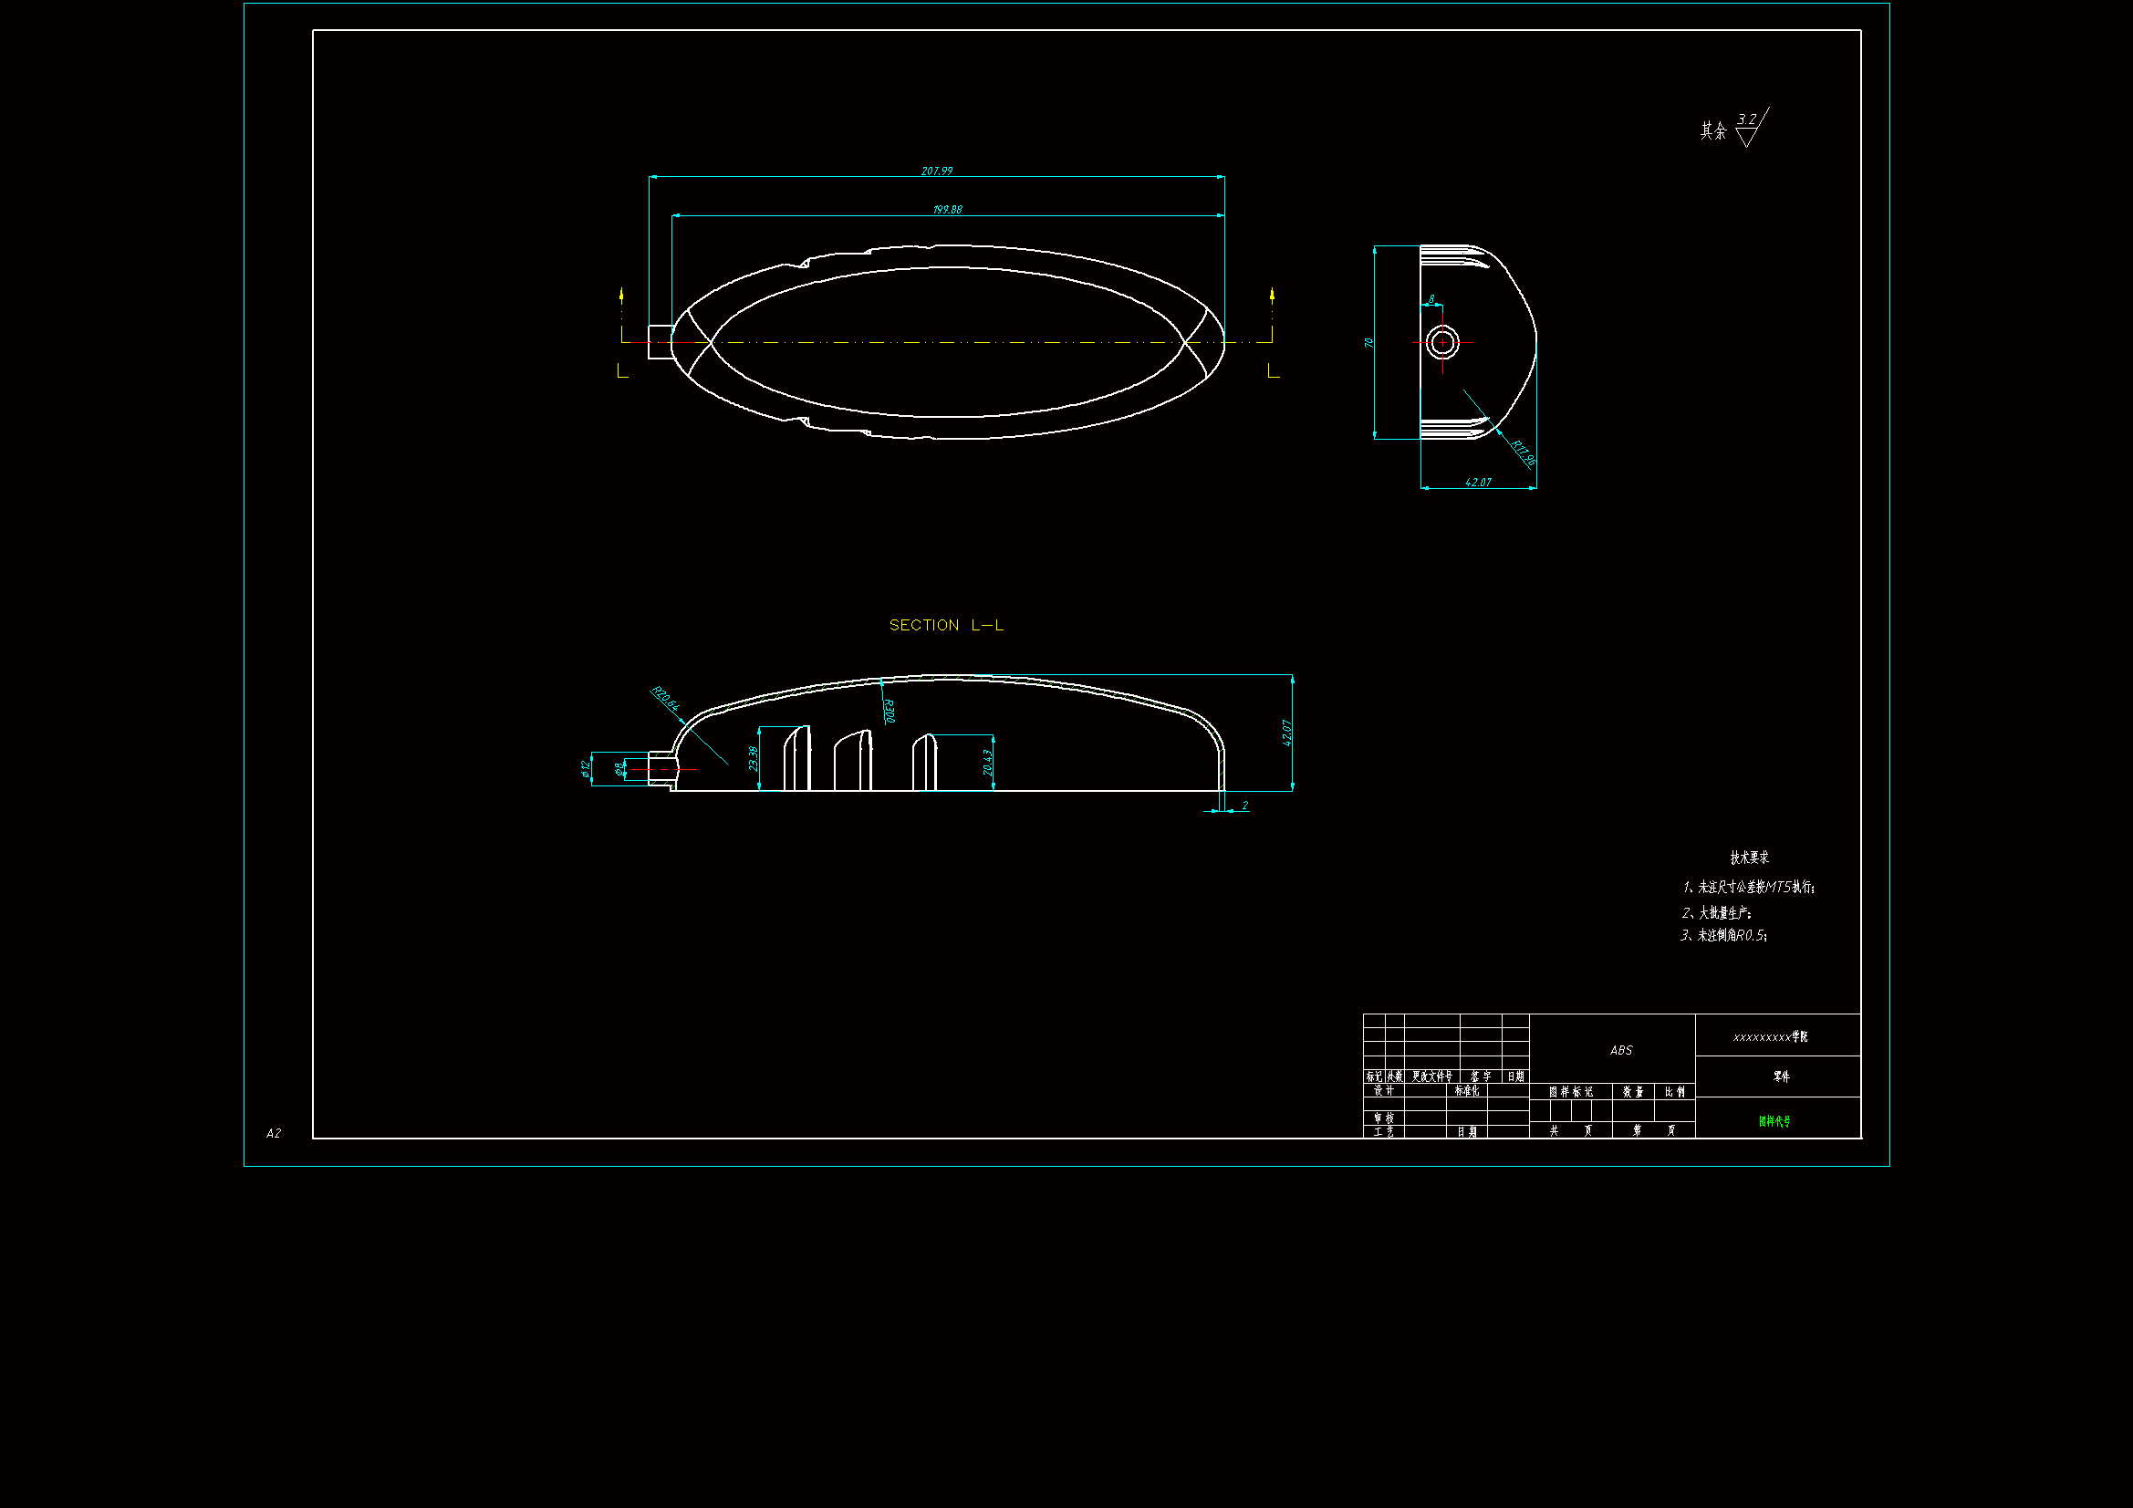Screen dimensions: 2133x1508
Task: Click the ABS material text in title block
Action: [x=1620, y=1050]
